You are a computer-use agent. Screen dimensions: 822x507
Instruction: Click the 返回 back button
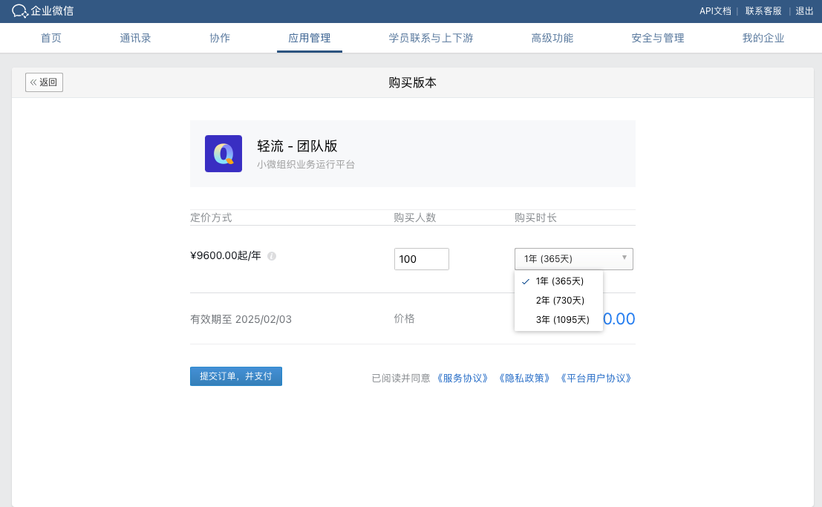click(44, 82)
